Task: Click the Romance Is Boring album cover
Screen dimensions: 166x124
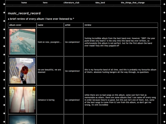Action: tap(22, 100)
